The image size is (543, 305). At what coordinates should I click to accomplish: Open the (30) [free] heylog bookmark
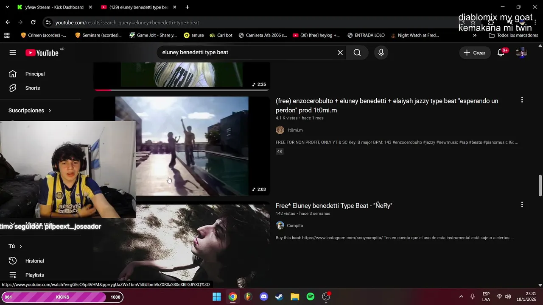click(x=316, y=35)
